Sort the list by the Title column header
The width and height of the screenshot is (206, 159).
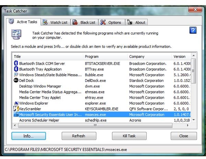48,56
